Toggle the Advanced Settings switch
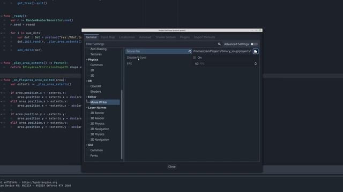Viewport: 343px width, 192px height. [x=254, y=44]
